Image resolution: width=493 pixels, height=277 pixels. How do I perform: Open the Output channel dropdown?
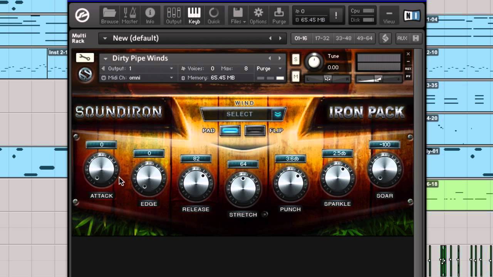pyautogui.click(x=171, y=68)
